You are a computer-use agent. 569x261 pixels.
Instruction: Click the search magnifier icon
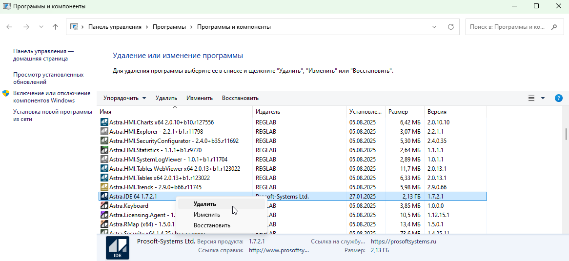click(554, 27)
